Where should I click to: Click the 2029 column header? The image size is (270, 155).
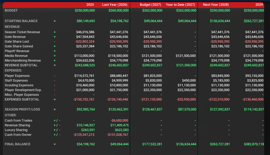259,5
